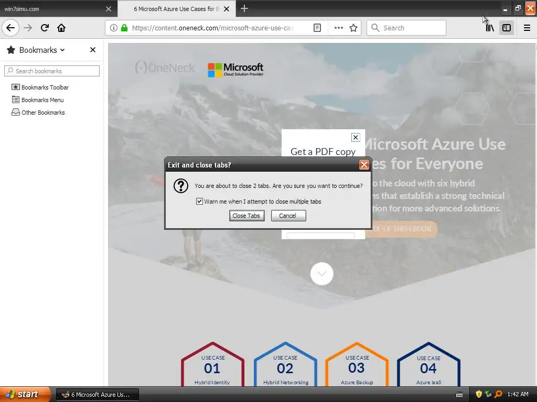Viewport: 537px width, 402px height.
Task: Open the hamburger application menu
Action: (x=527, y=28)
